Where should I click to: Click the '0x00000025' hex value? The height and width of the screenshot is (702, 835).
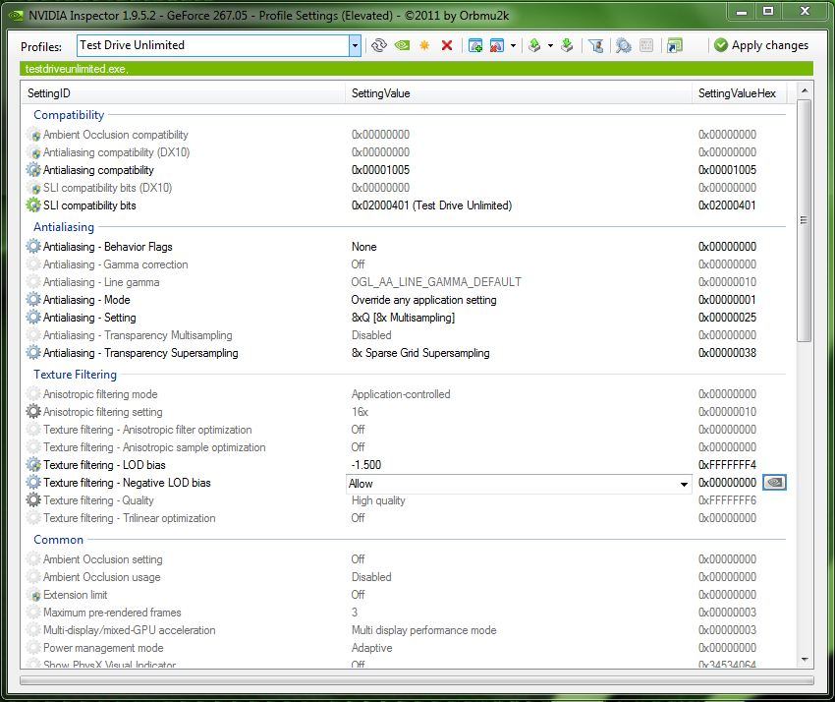[x=727, y=318]
